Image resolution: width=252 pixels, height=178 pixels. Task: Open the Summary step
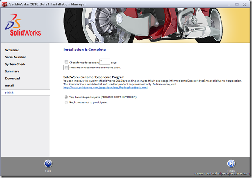click(12, 71)
